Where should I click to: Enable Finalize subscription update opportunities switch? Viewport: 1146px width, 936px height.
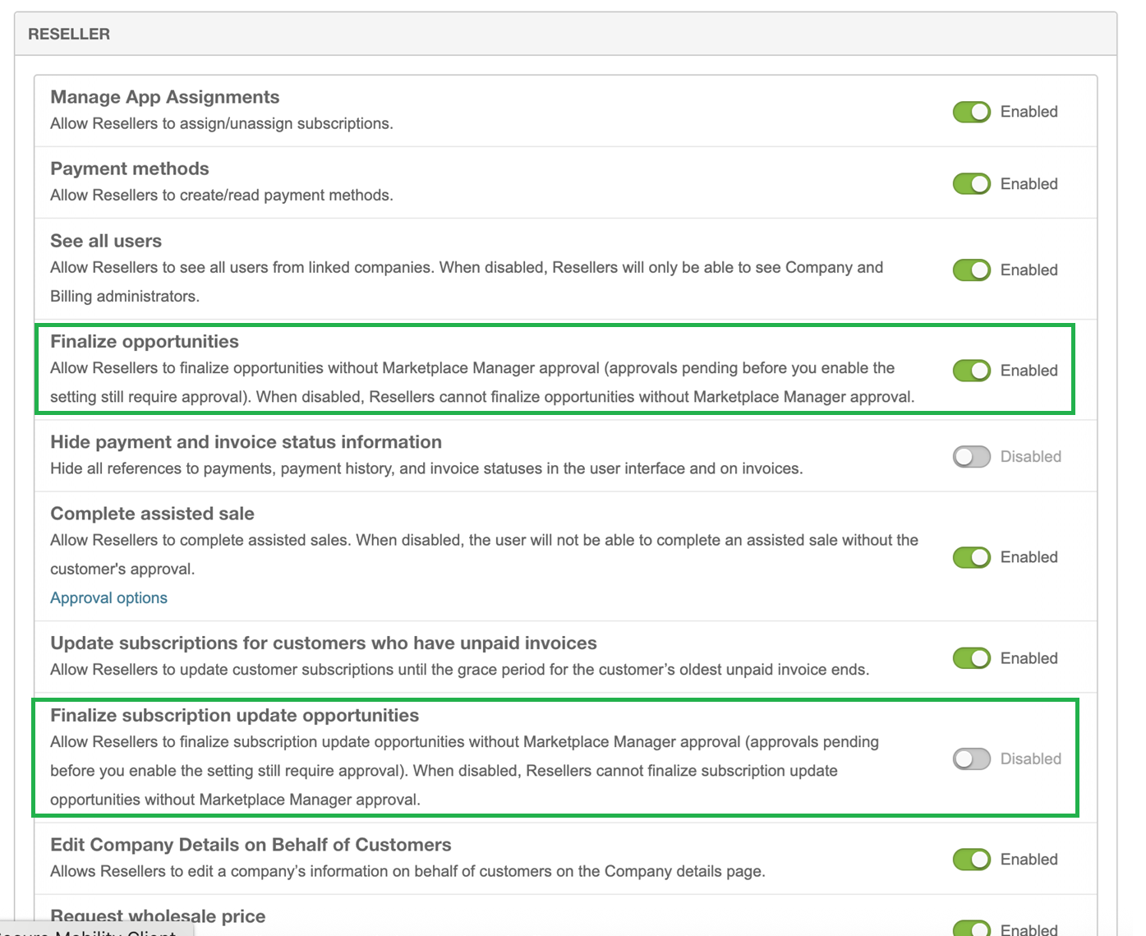(x=971, y=759)
